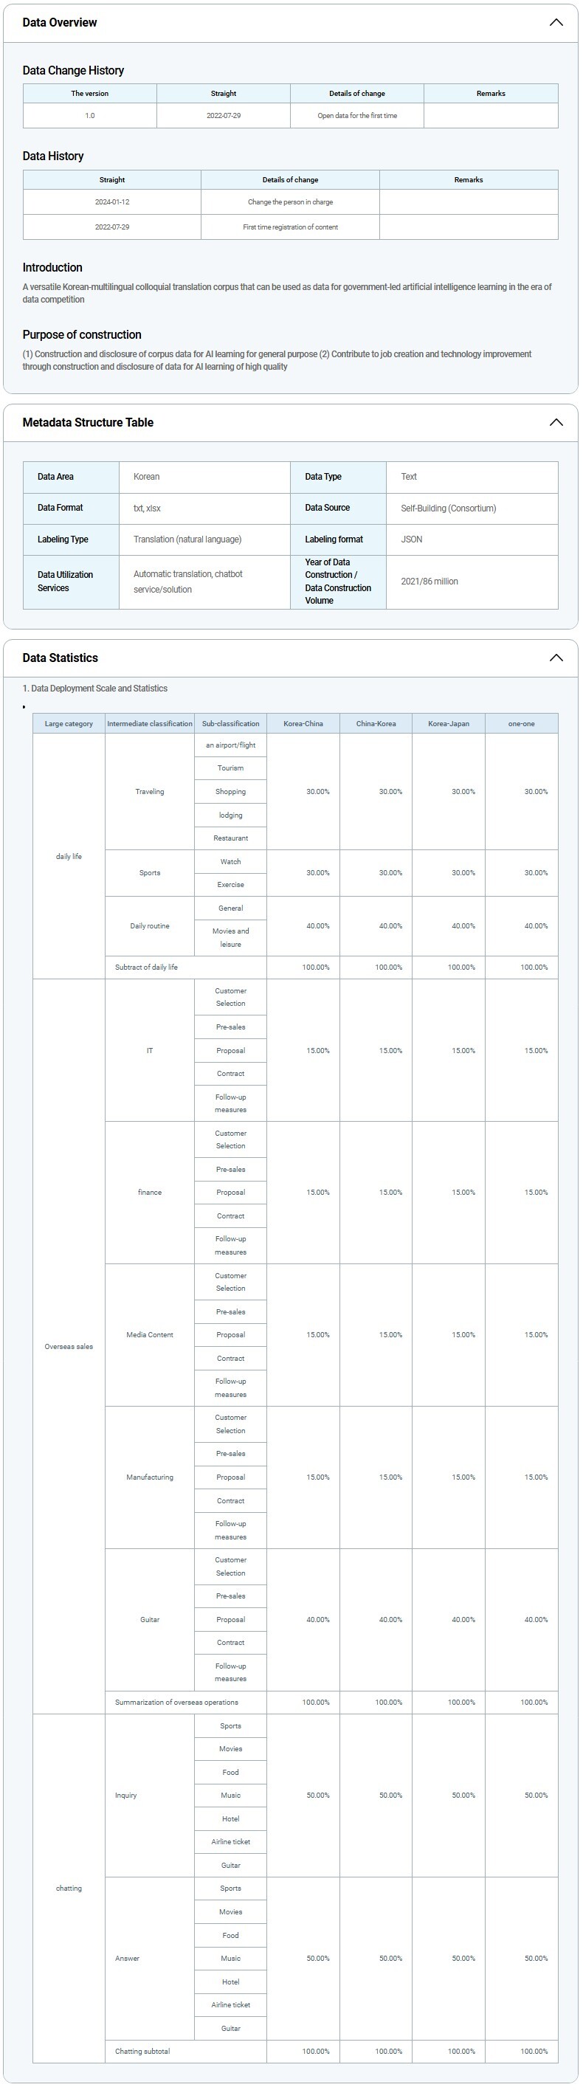
Task: Collapse the Data Statistics section chevron
Action: point(556,657)
